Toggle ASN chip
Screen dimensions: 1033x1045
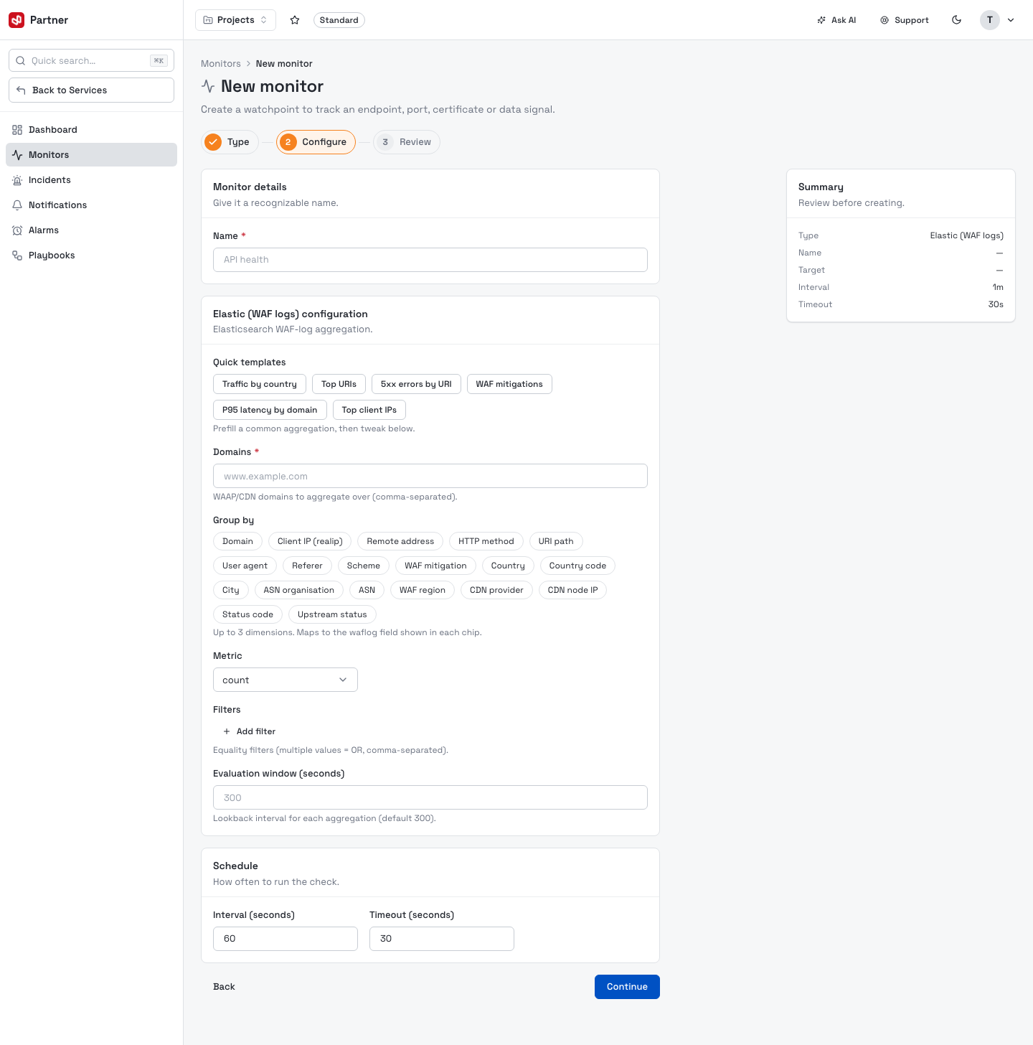tap(367, 590)
